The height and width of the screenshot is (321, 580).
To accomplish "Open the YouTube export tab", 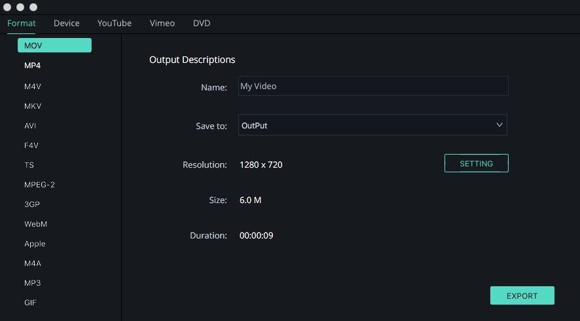I will point(115,23).
